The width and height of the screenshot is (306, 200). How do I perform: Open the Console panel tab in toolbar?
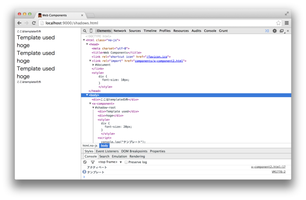tap(210, 31)
